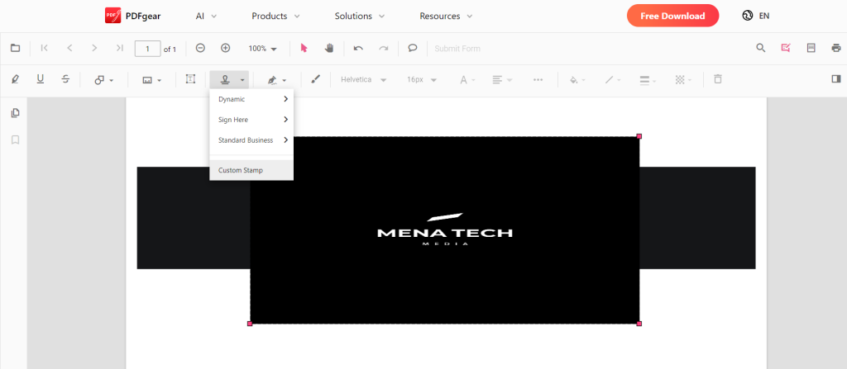Click the page number input field
847x369 pixels.
tap(147, 49)
